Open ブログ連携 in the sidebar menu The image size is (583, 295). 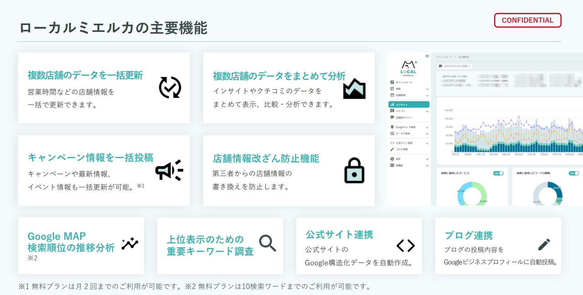402,149
